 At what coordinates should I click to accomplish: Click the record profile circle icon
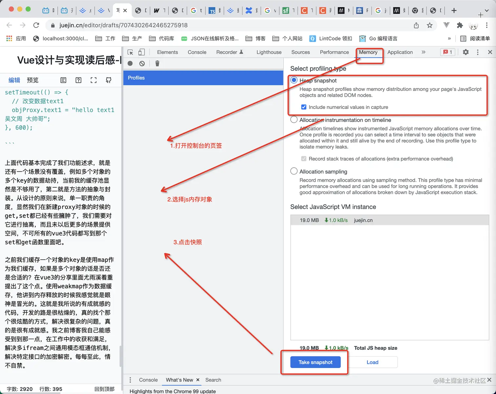coord(130,63)
